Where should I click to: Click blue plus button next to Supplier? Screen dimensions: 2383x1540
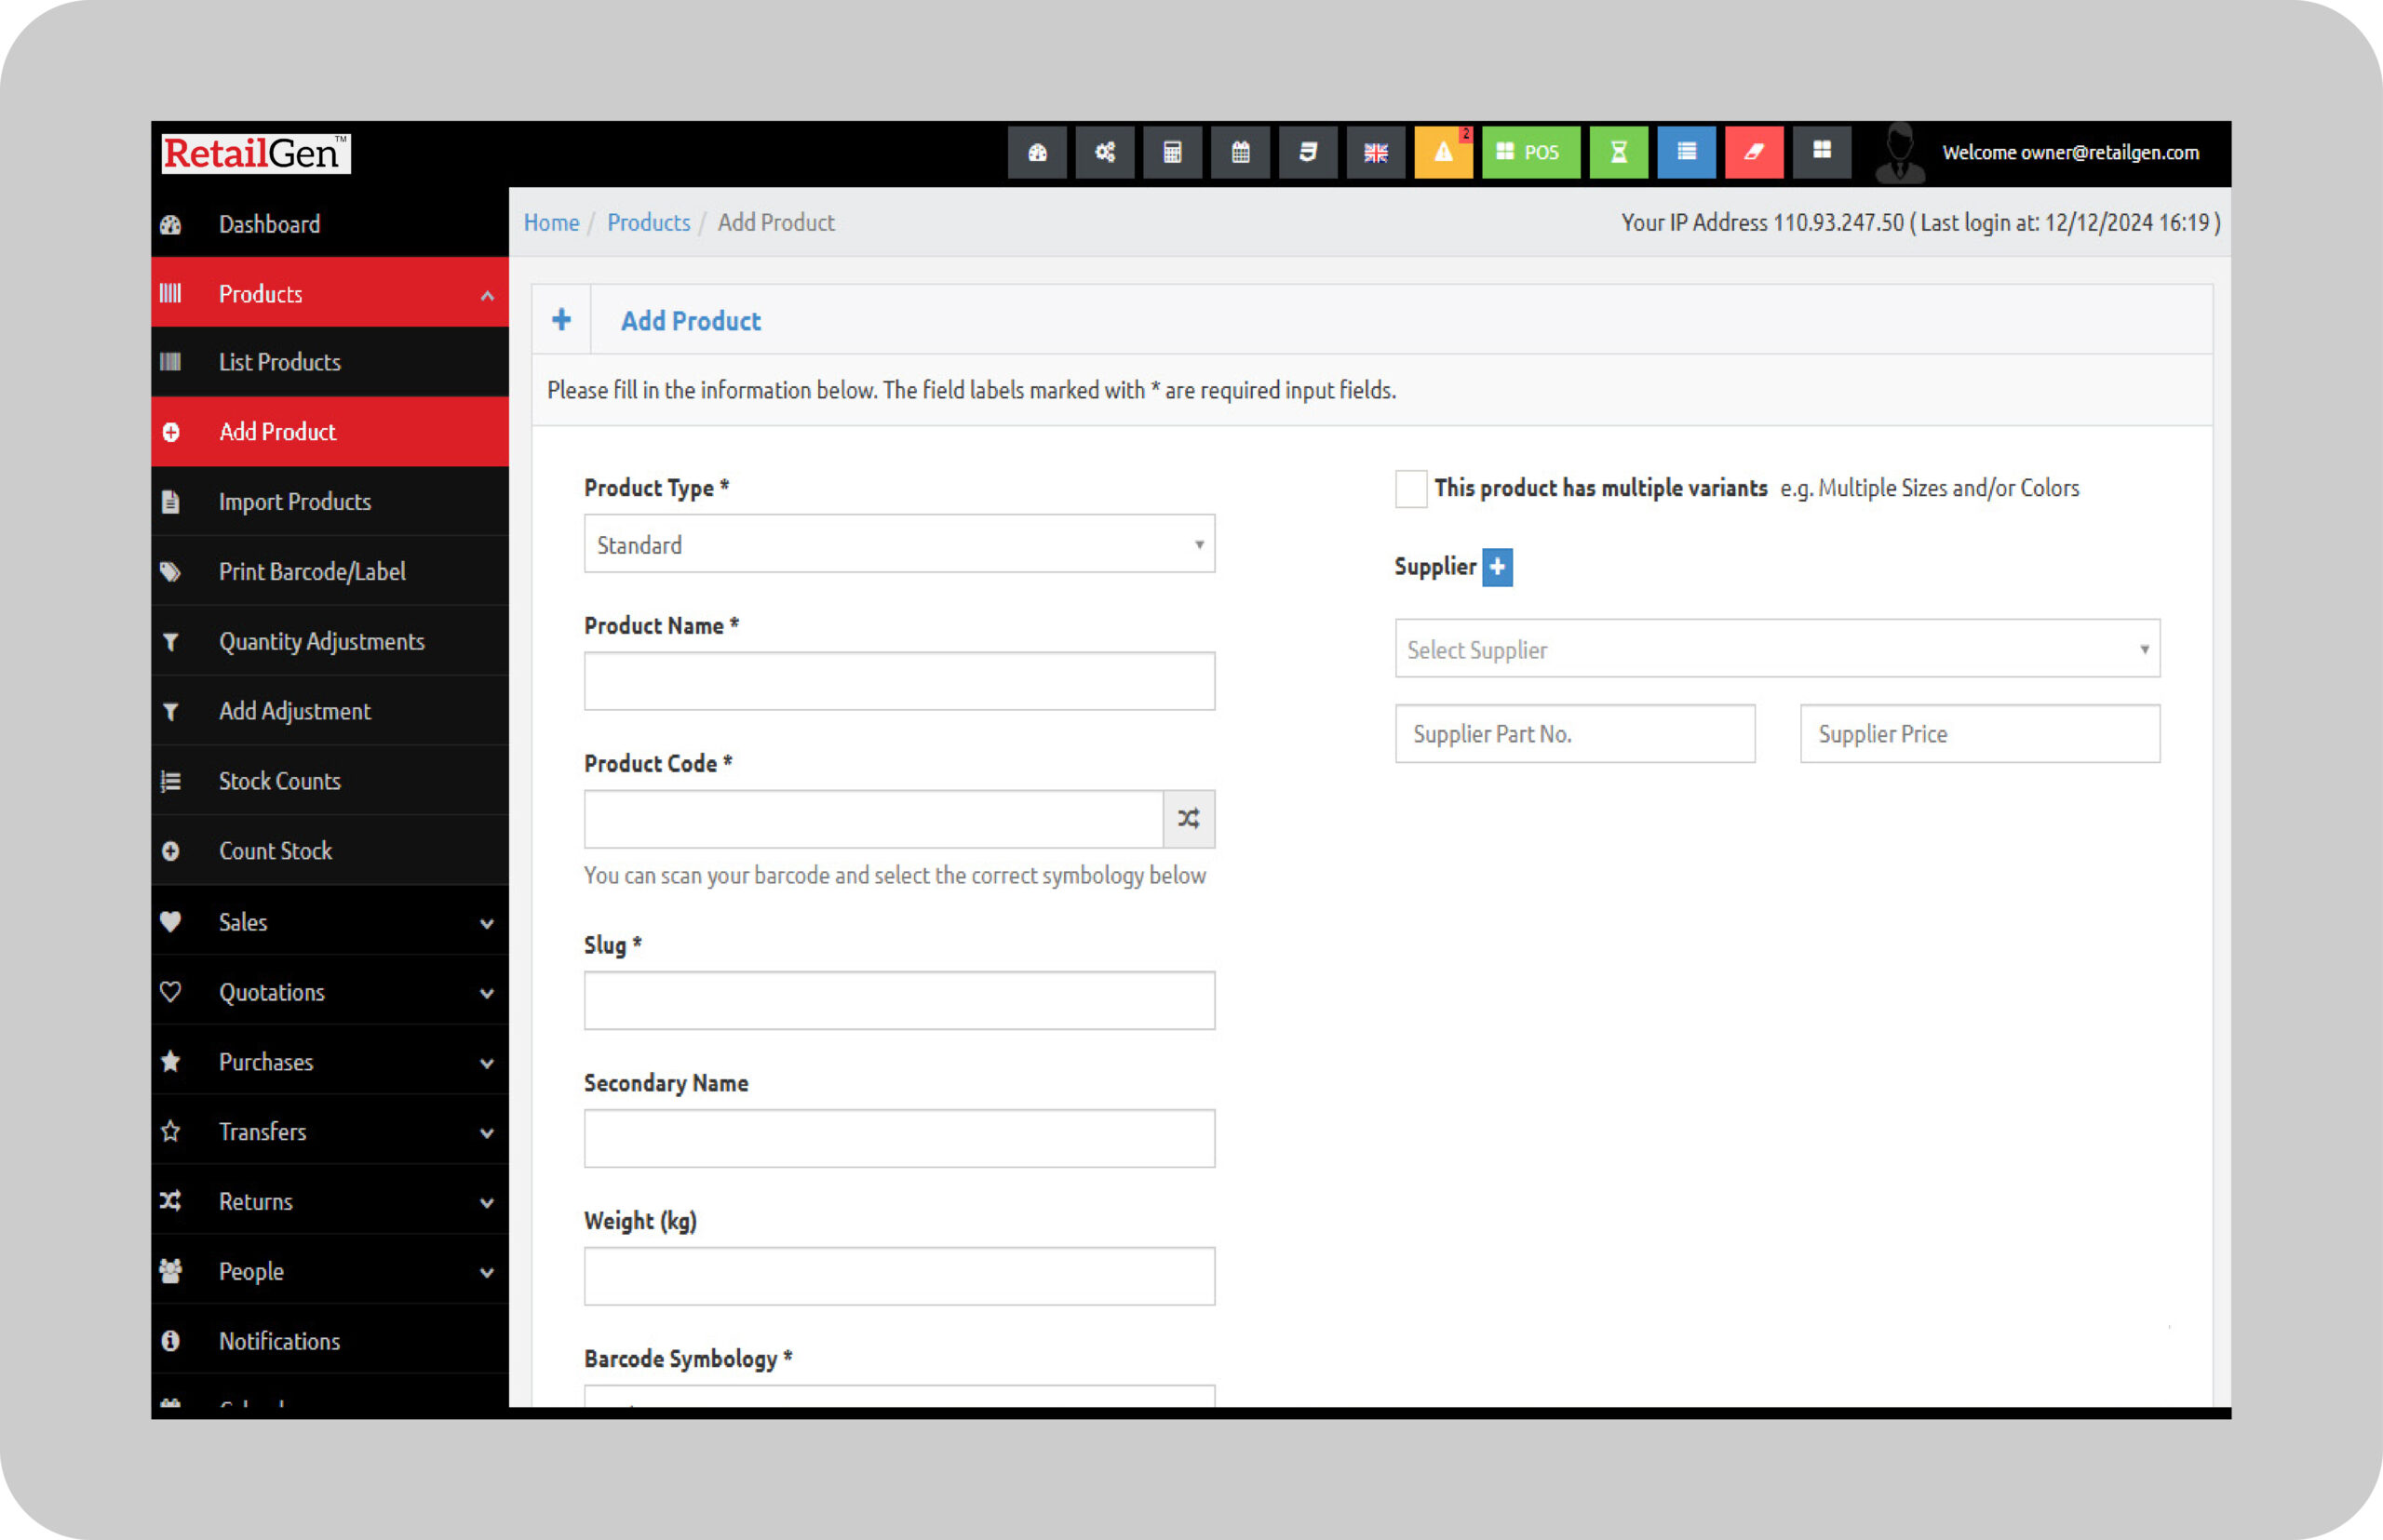pos(1497,567)
